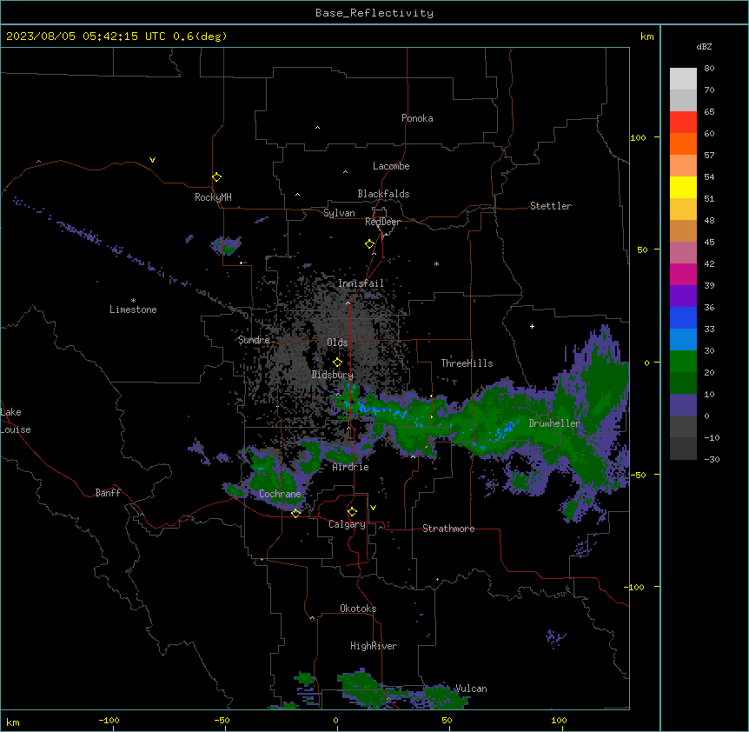Click the yellow V marker northwest of RockyMH
The height and width of the screenshot is (732, 749).
click(152, 160)
